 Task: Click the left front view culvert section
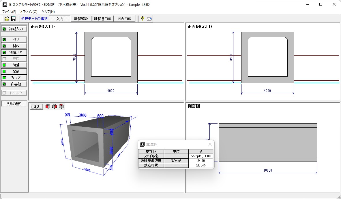click(111, 58)
